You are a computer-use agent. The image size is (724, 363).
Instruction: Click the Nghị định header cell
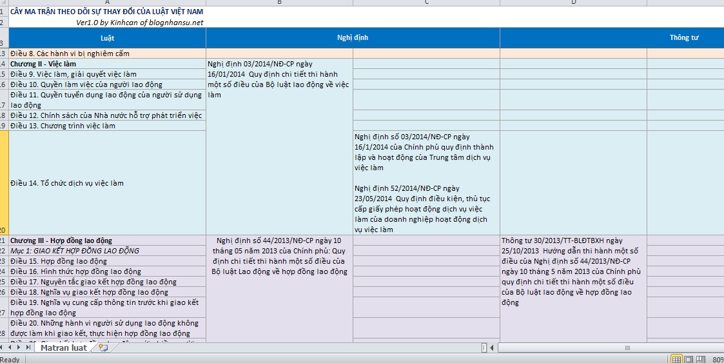tap(353, 37)
